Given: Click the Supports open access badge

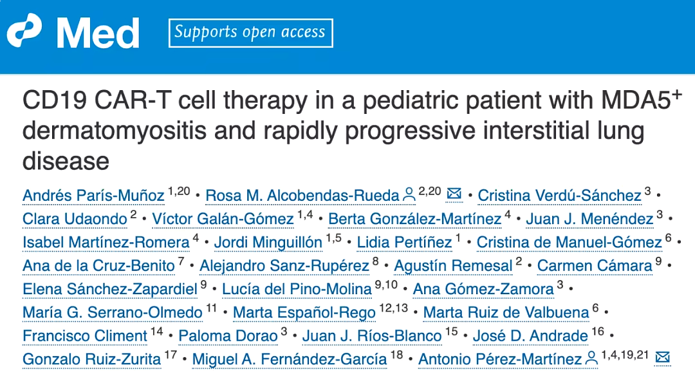Looking at the screenshot, I should [x=251, y=33].
